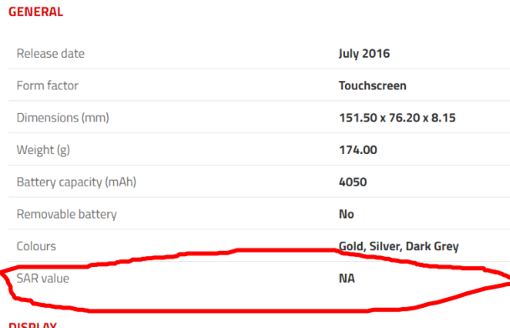
Task: Select the SAR value label
Action: [43, 279]
